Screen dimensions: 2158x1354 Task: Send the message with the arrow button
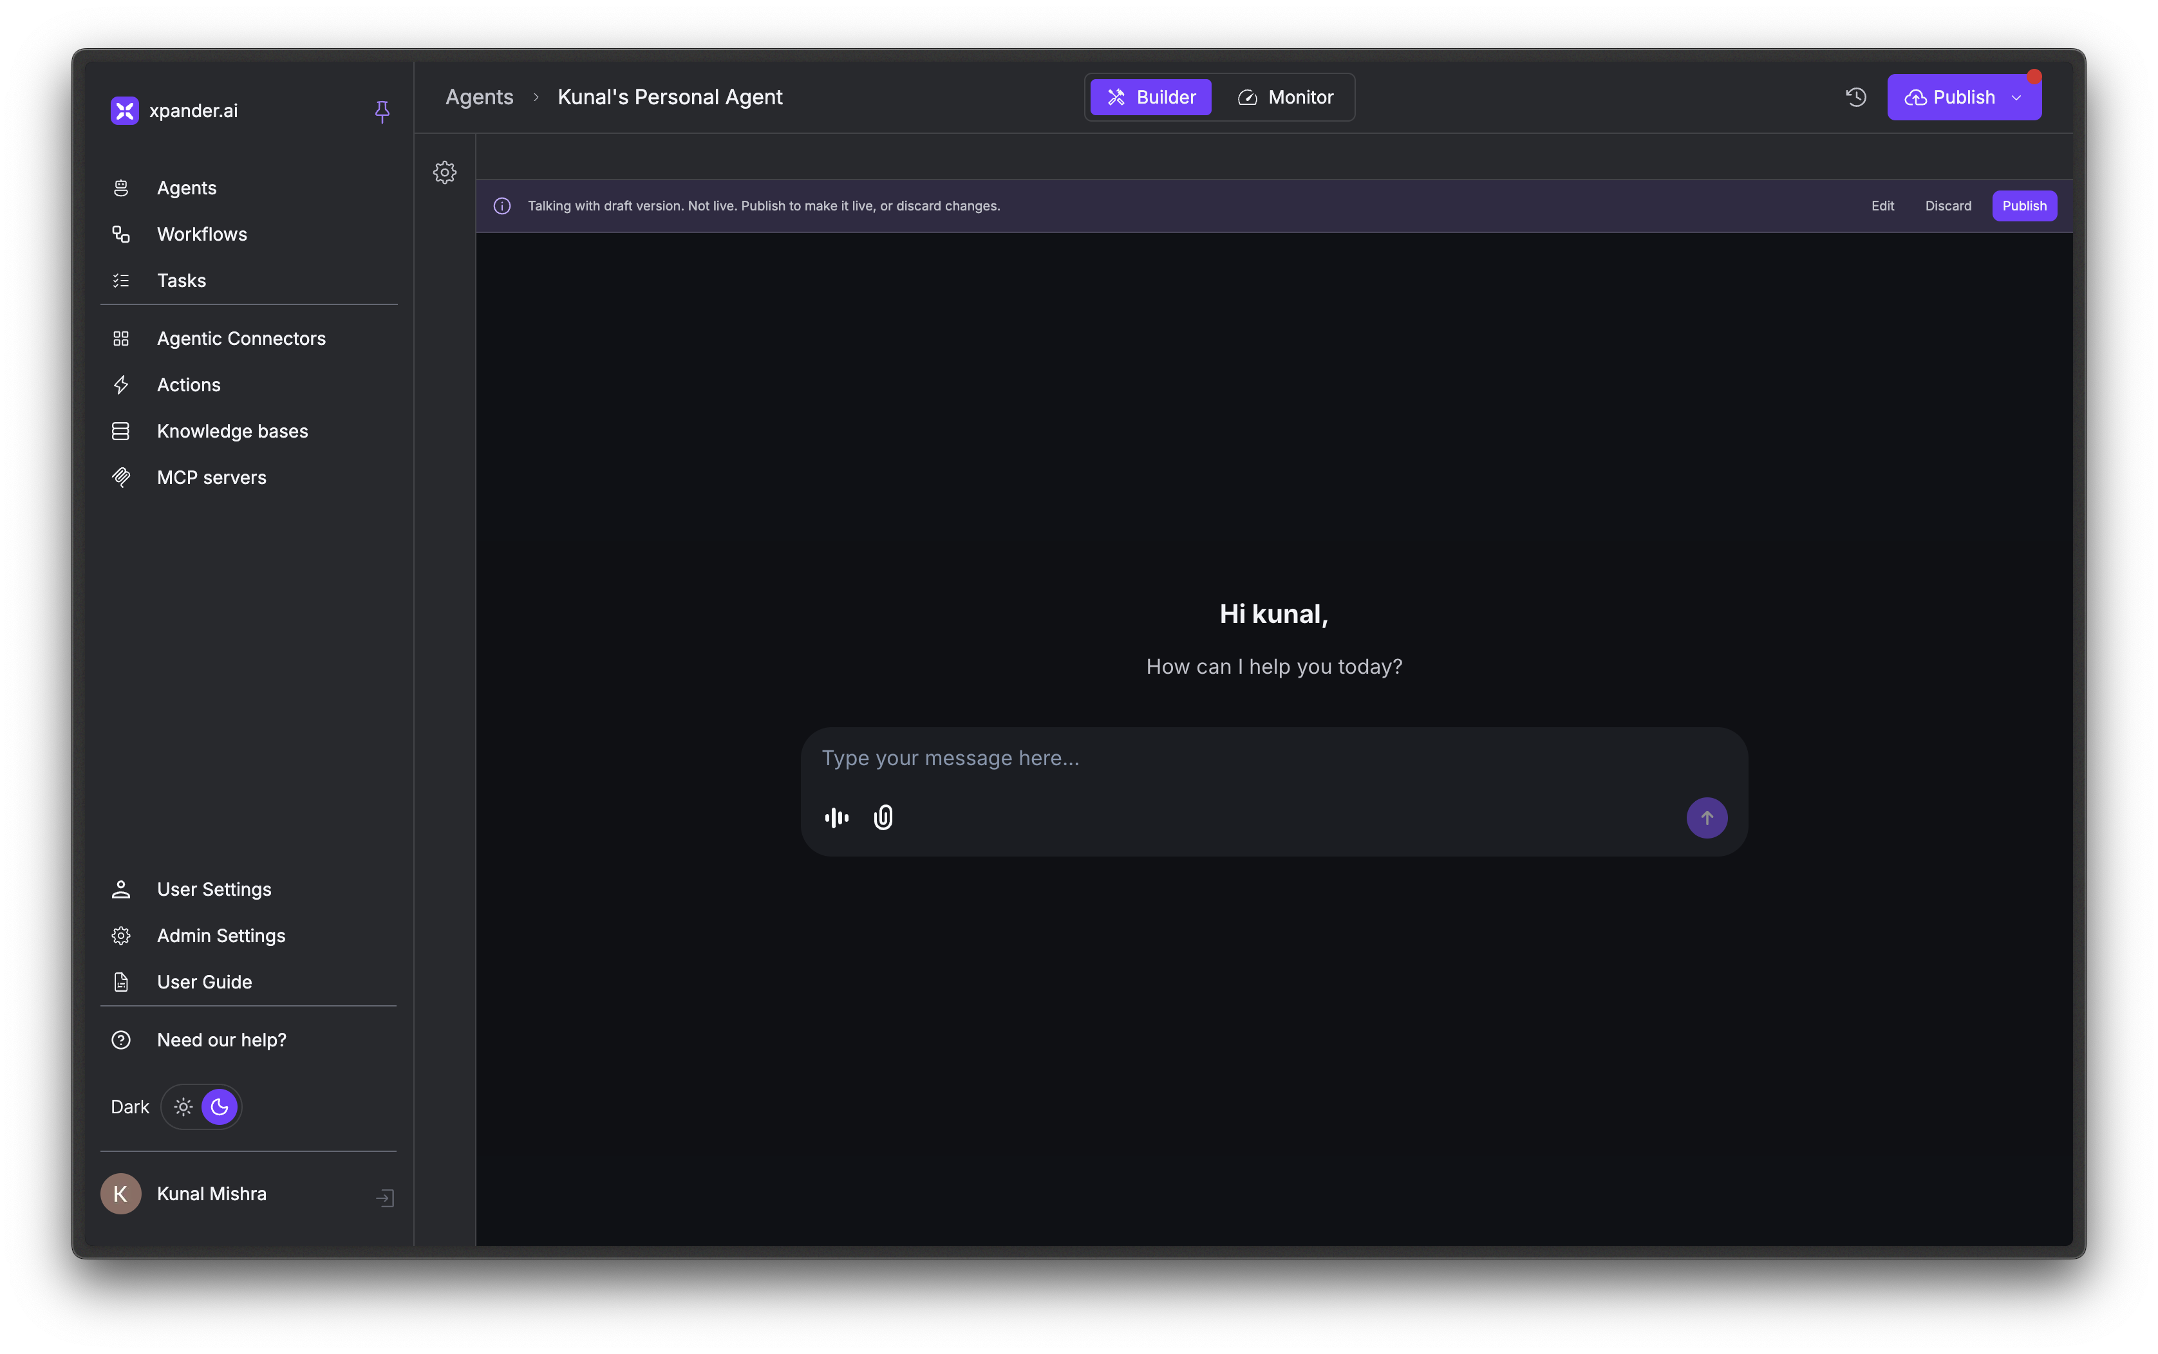coord(1705,817)
